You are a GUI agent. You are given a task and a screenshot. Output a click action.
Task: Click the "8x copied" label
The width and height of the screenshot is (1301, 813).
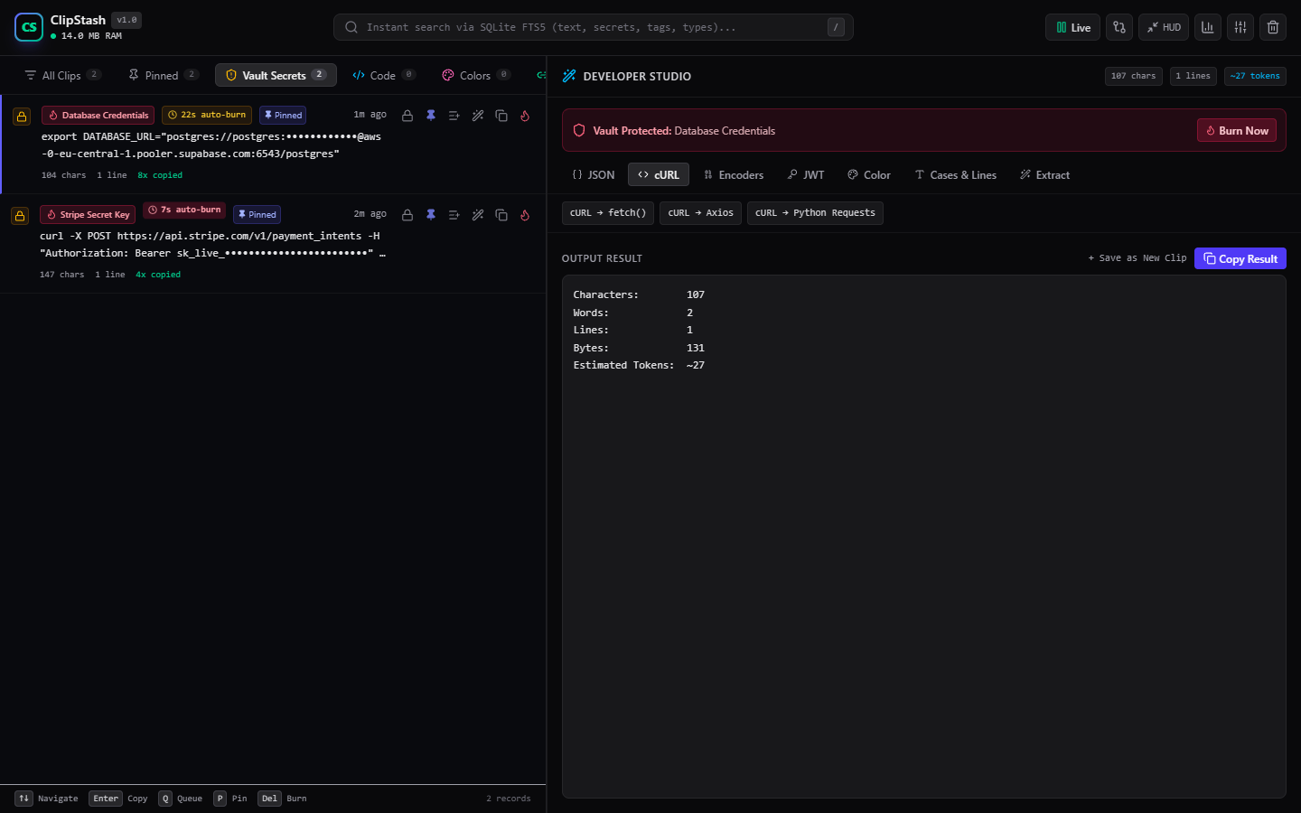pyautogui.click(x=160, y=175)
